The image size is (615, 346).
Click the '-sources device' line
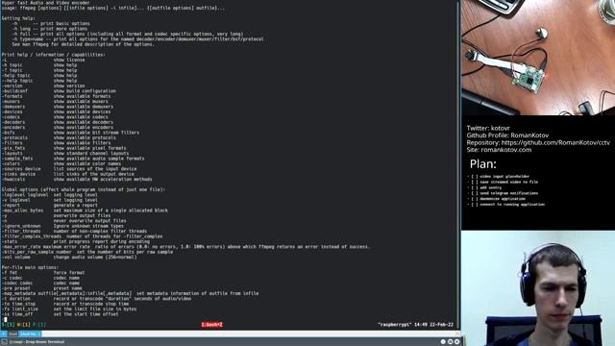[x=69, y=169]
